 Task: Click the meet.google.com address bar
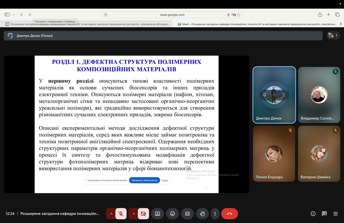point(172,15)
